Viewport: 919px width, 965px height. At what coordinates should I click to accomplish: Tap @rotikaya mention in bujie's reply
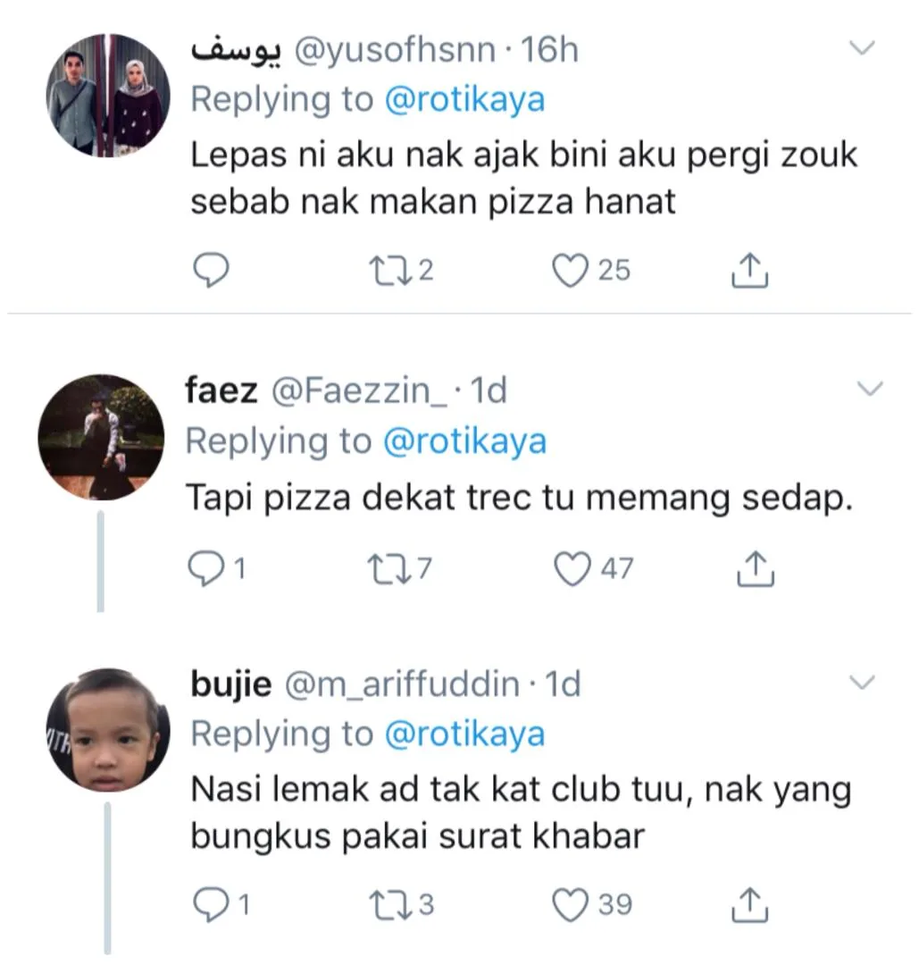point(464,734)
